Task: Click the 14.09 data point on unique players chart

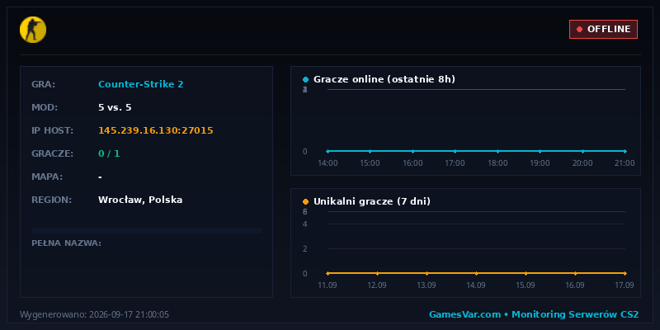Action: coord(476,273)
